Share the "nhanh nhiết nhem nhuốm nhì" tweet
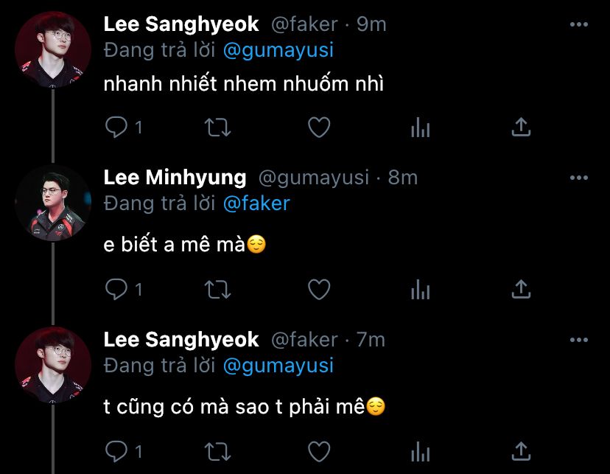 [521, 128]
